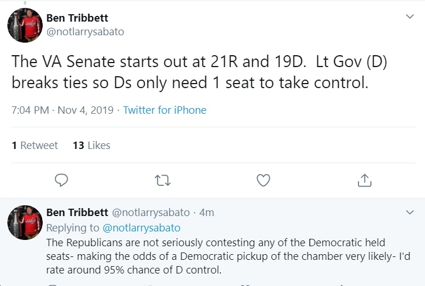Select the main tweet text about VA Senate
The width and height of the screenshot is (425, 286).
(x=199, y=72)
